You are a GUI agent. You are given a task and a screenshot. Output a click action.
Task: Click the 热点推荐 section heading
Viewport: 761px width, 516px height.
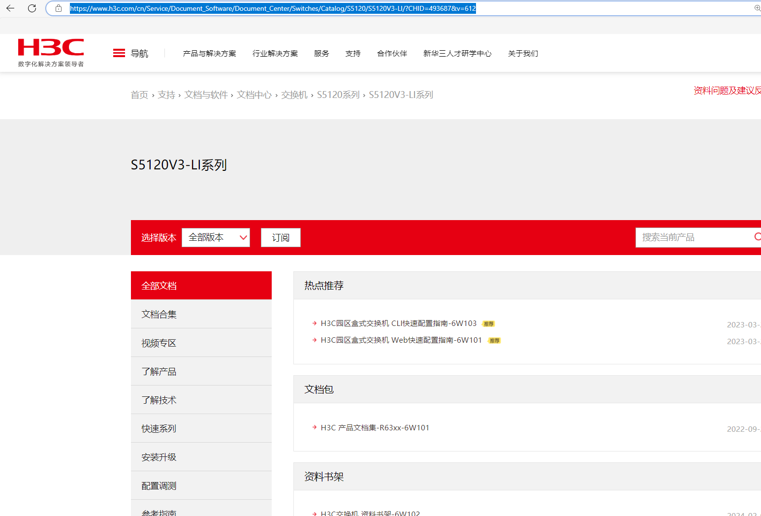click(324, 286)
